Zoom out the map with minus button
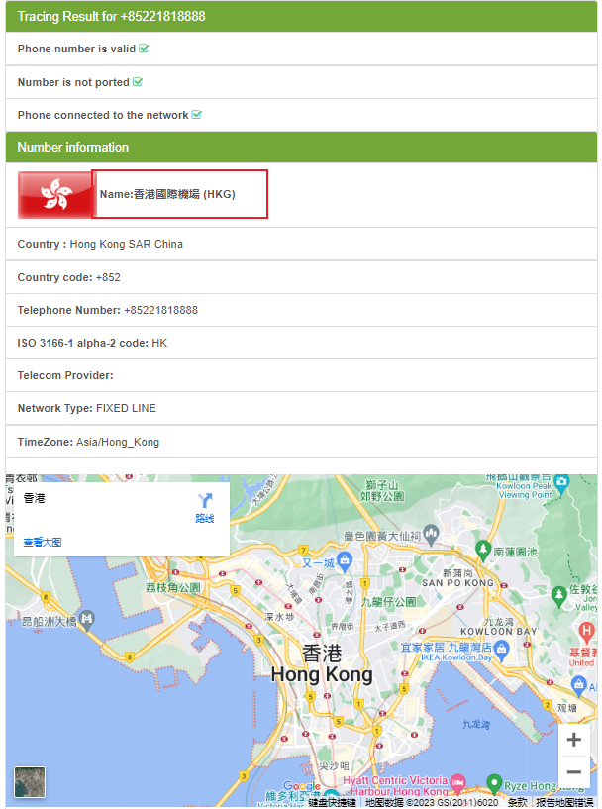The height and width of the screenshot is (809, 602). [574, 772]
